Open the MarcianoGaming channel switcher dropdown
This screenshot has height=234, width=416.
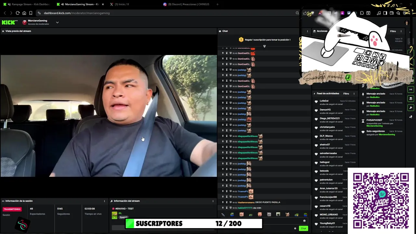[57, 22]
